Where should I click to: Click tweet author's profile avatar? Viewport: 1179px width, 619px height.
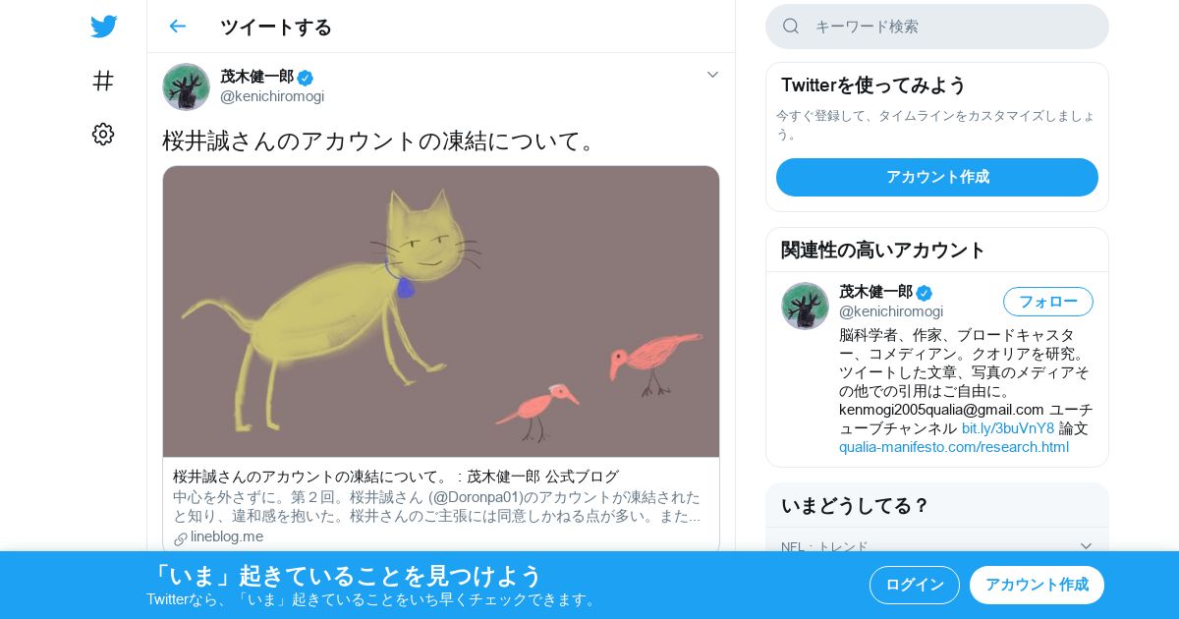[186, 86]
